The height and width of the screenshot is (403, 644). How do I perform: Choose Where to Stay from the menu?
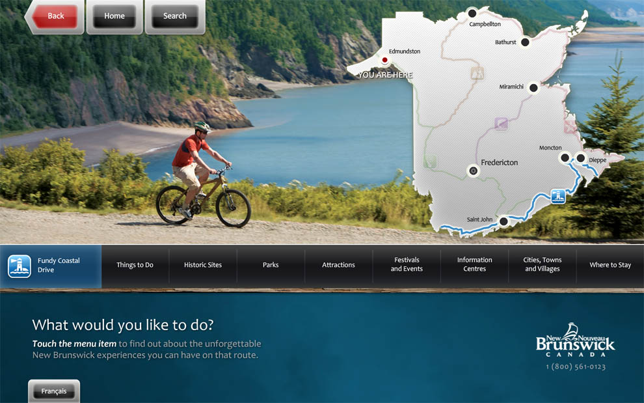tap(610, 265)
